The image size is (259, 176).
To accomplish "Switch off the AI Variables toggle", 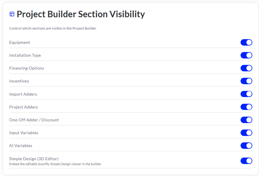I will pyautogui.click(x=246, y=145).
